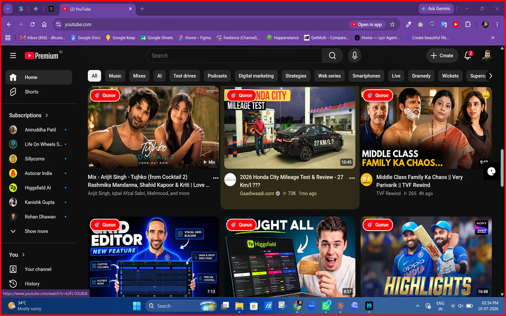Open options menu for Arijit Singh mix

click(x=215, y=178)
